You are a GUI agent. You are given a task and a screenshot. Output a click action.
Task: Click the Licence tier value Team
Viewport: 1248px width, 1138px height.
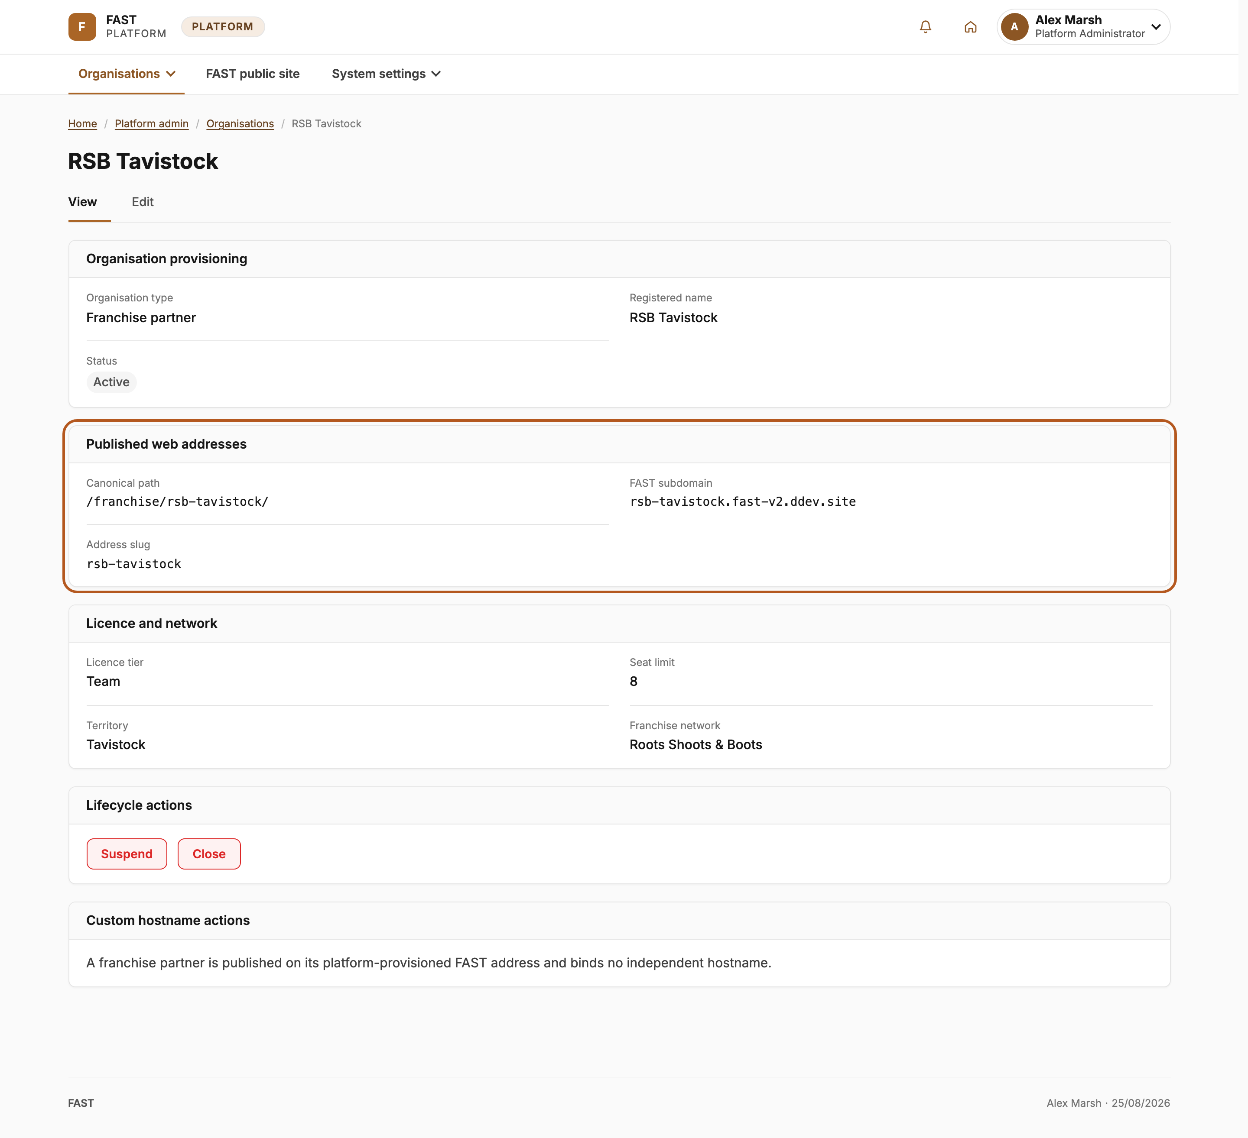click(103, 681)
